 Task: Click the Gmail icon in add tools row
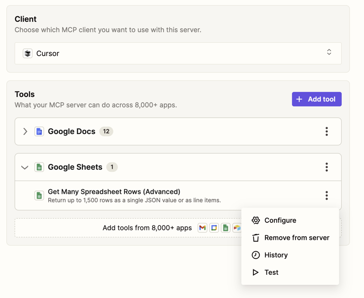[202, 228]
